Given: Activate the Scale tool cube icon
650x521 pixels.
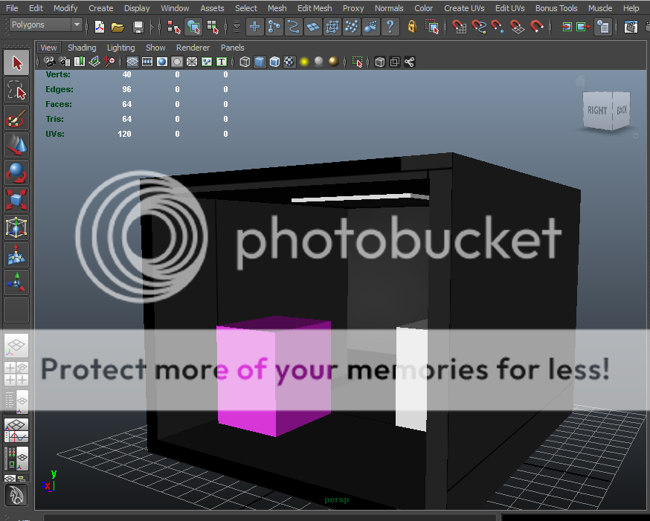Looking at the screenshot, I should (x=16, y=200).
